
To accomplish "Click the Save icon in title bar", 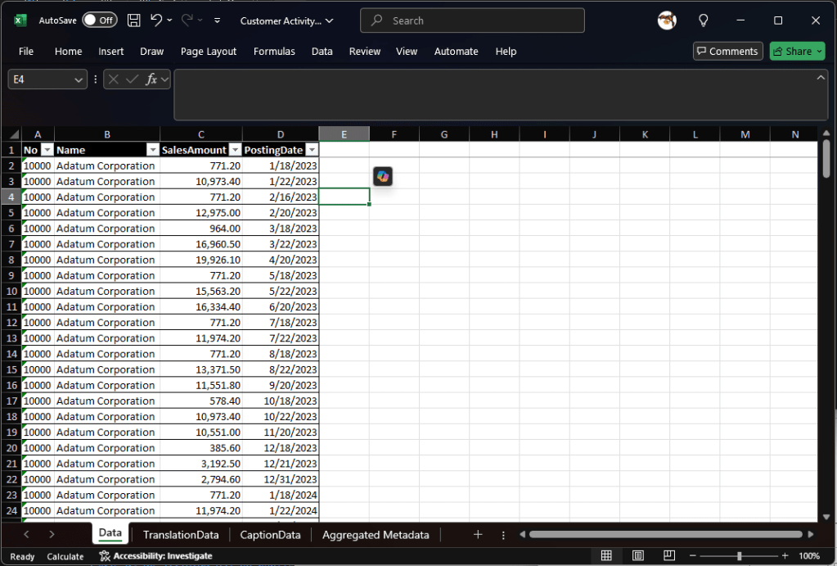I will (x=134, y=20).
